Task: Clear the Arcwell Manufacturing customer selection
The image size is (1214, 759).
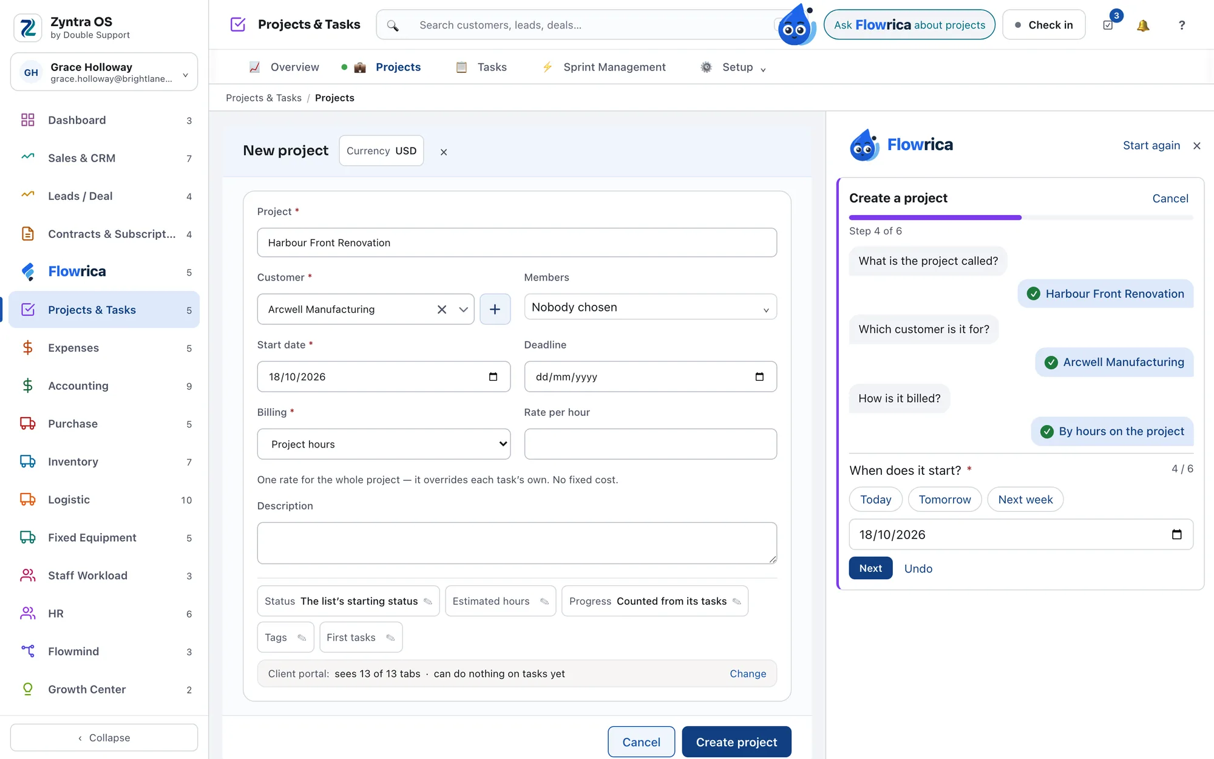Action: pyautogui.click(x=442, y=310)
